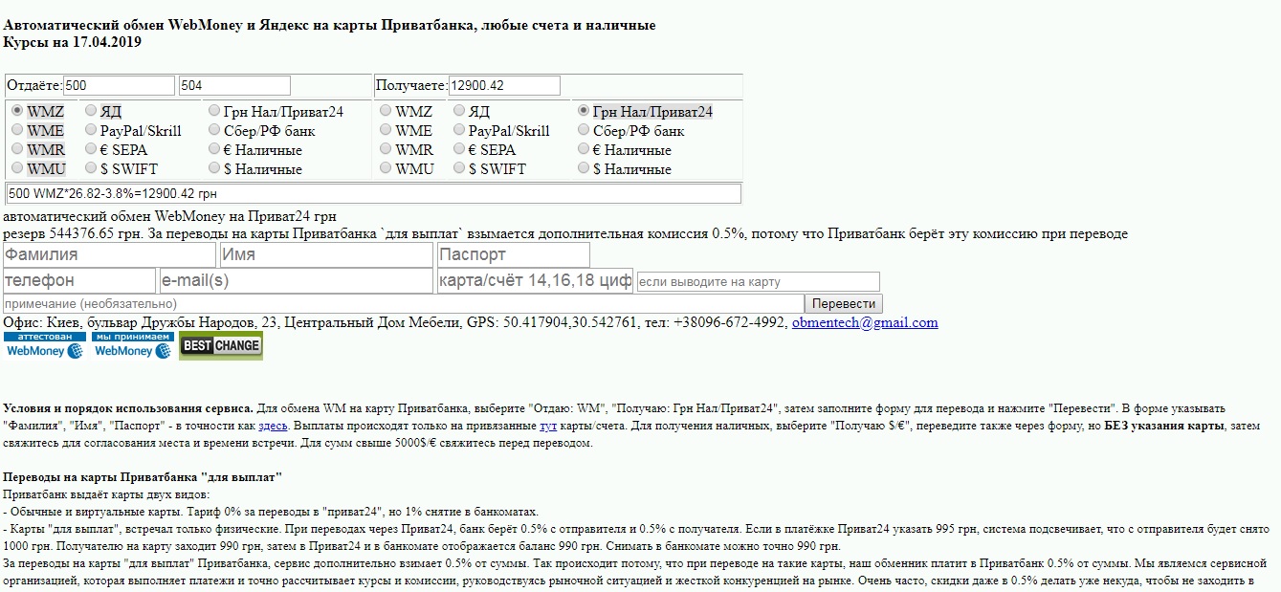
Task: Select Грн Нал/Приват24 in the receive column
Action: point(584,111)
